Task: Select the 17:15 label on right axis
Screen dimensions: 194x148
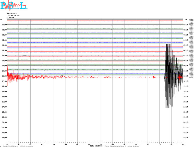Action: pos(186,107)
